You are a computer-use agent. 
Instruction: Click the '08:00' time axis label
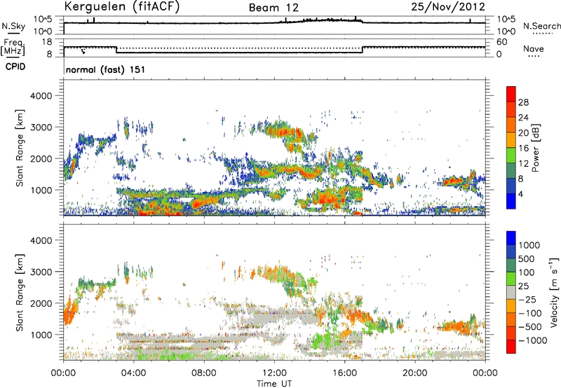pos(204,373)
